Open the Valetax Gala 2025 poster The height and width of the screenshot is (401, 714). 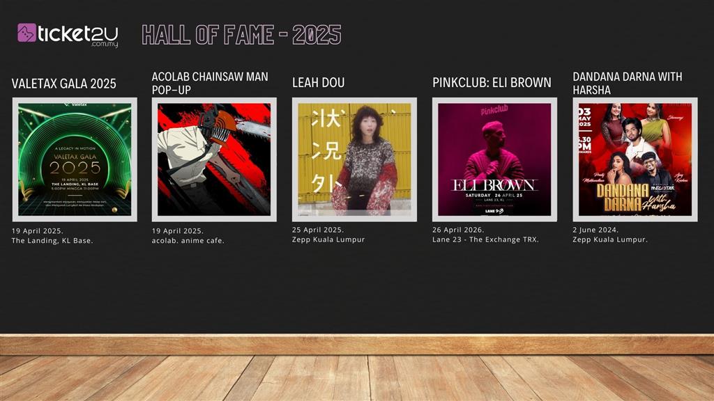(75, 159)
